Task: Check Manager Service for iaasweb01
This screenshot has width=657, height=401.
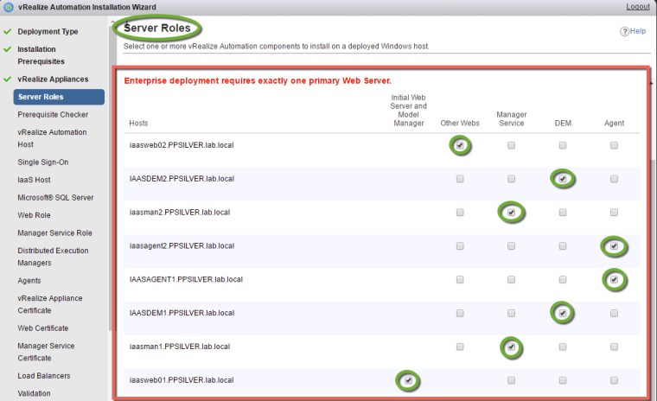Action: click(511, 380)
